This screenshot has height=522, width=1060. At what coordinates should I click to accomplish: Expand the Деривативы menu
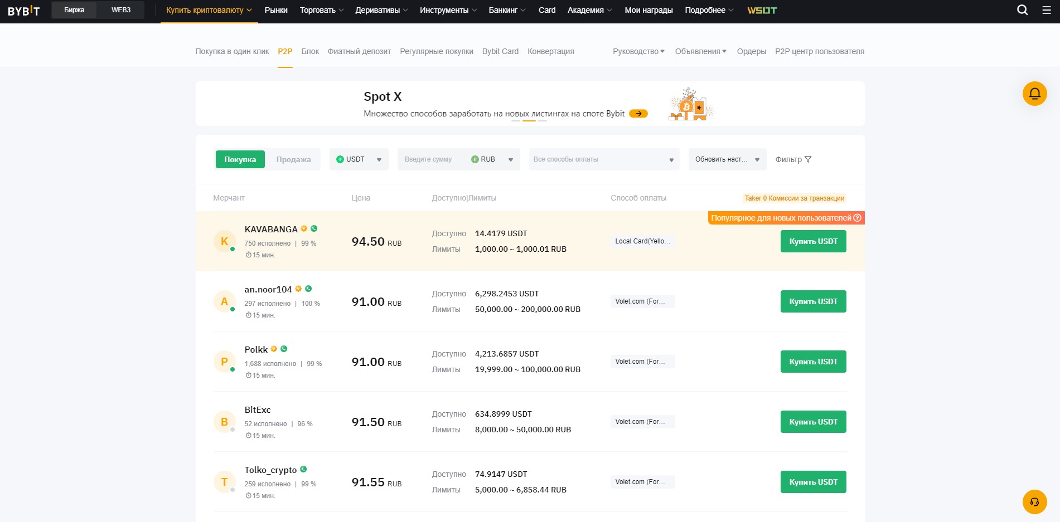382,11
